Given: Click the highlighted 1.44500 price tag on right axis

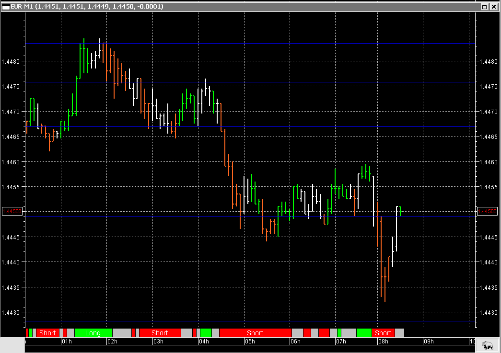Looking at the screenshot, I should (x=487, y=211).
